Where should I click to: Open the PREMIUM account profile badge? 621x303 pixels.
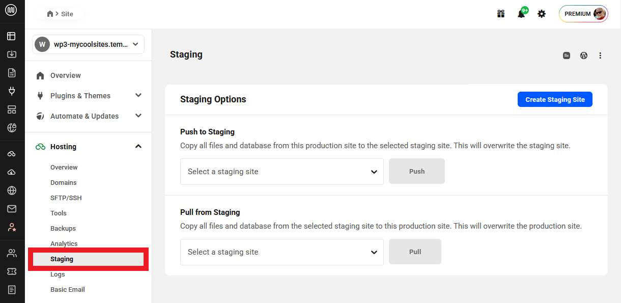pyautogui.click(x=583, y=14)
